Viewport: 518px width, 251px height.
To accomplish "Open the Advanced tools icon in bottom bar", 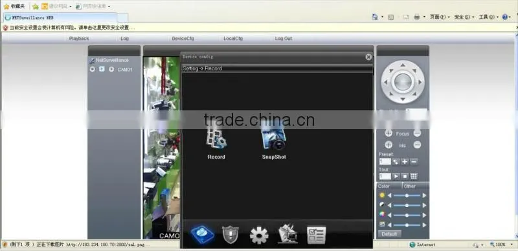I will tap(287, 234).
